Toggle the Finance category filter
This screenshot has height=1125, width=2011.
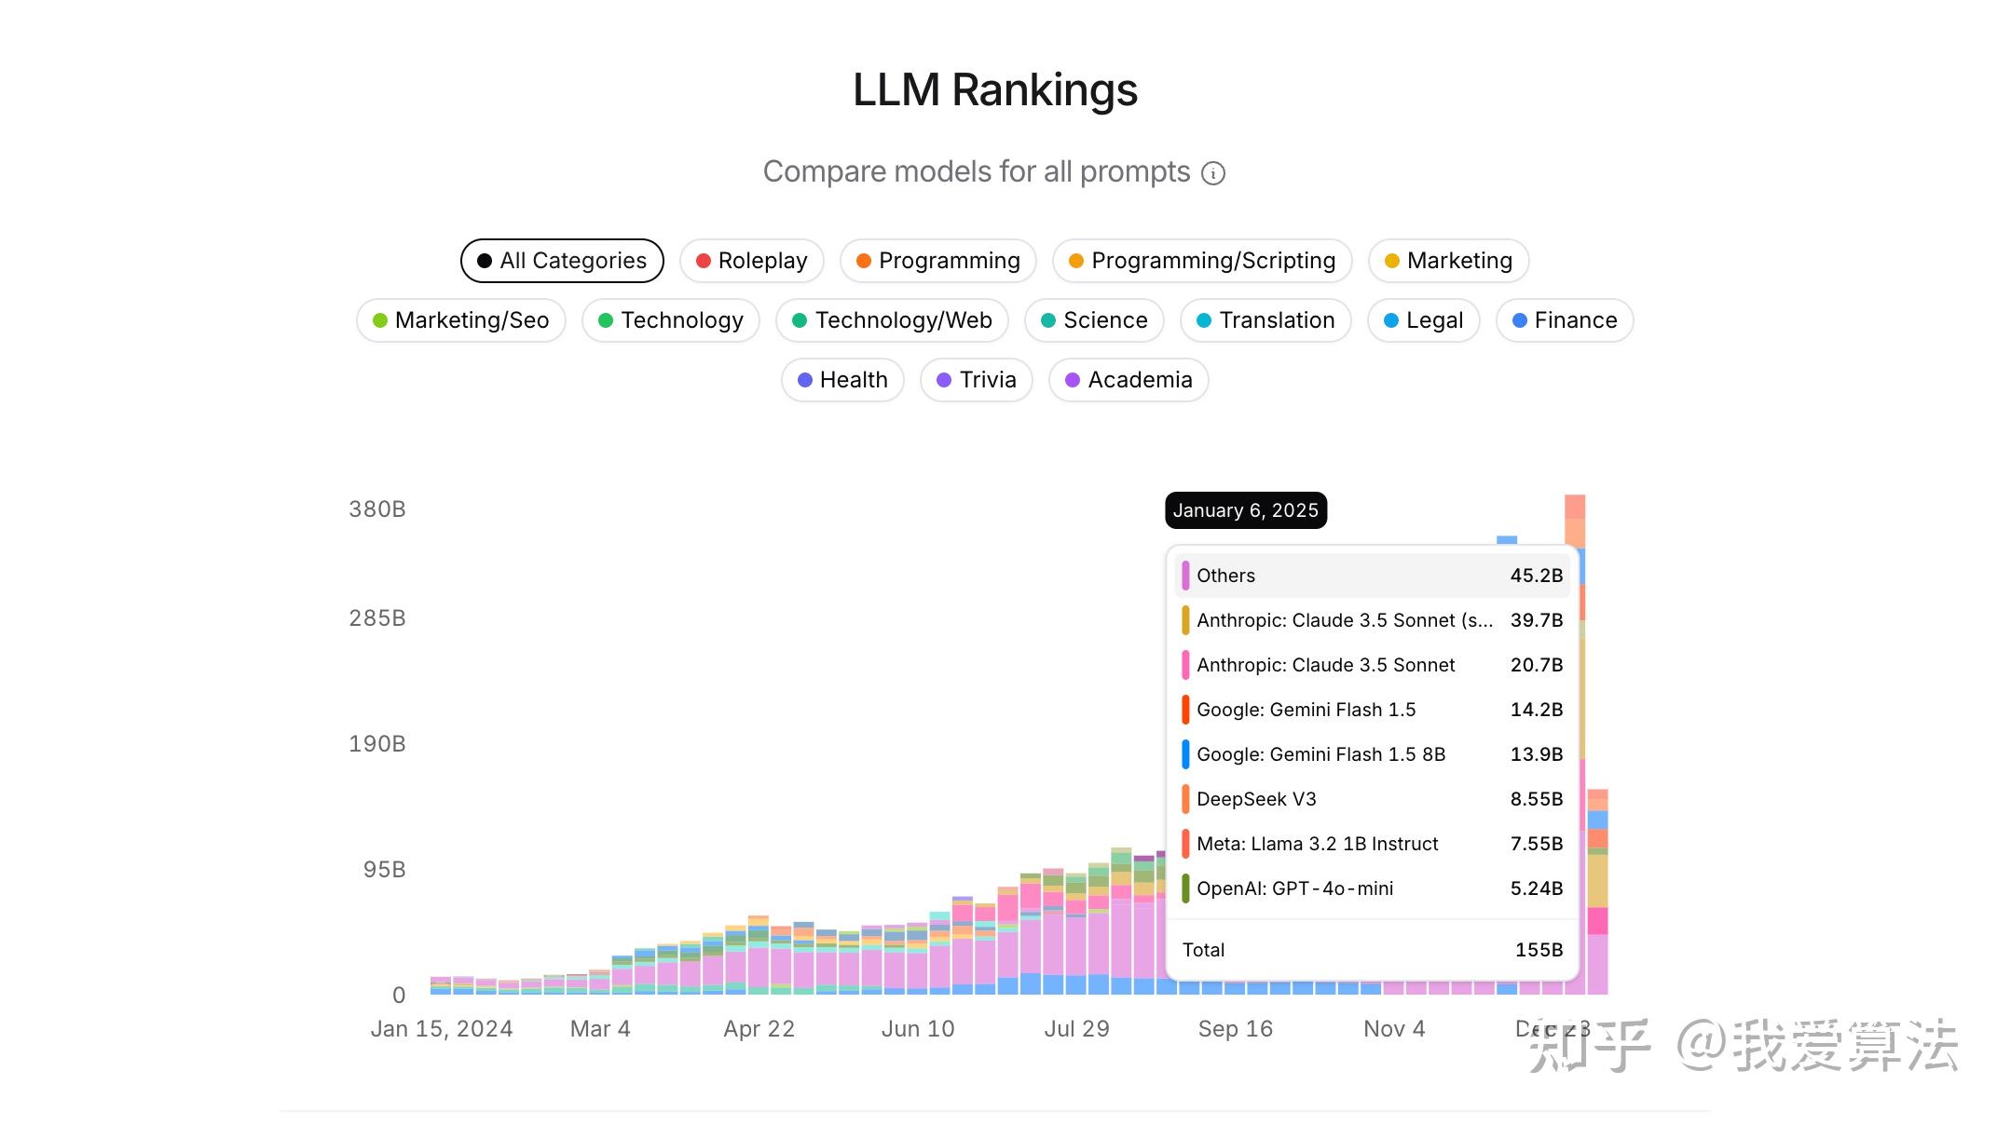point(1564,320)
